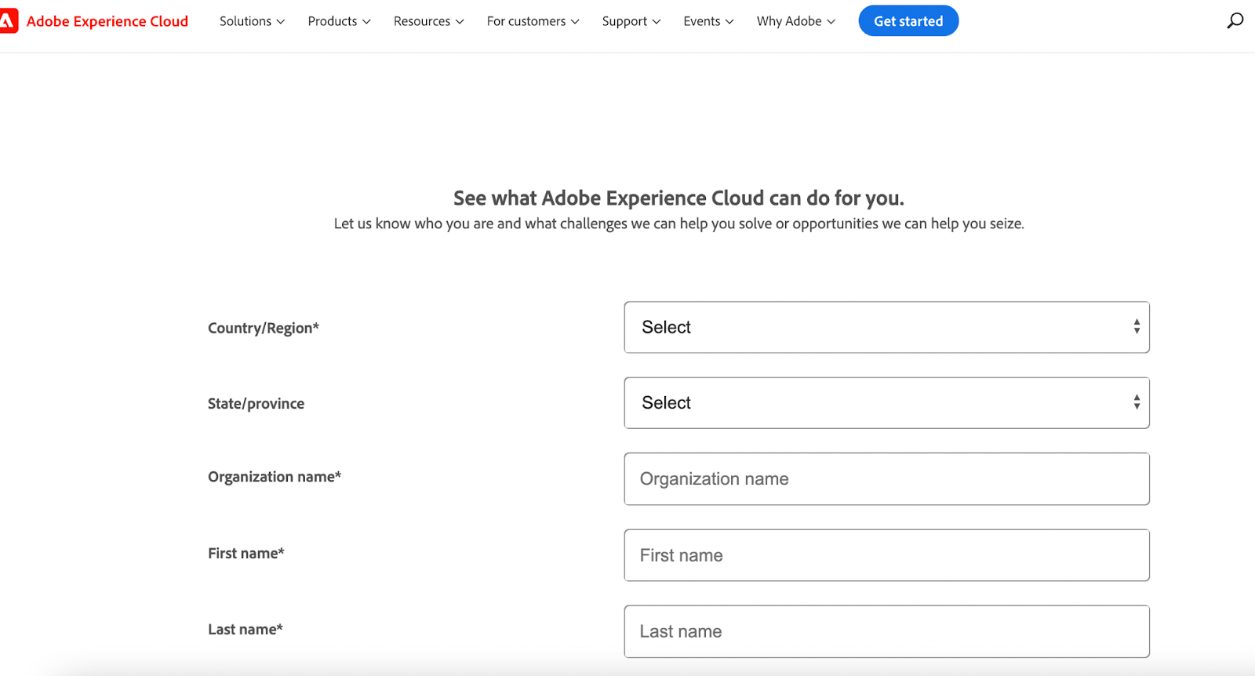Click the State/province dropdown arrows
1255x676 pixels.
1137,403
